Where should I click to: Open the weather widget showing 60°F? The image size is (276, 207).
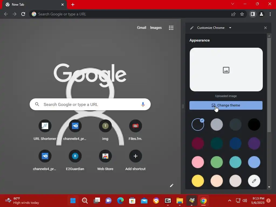click(x=22, y=201)
